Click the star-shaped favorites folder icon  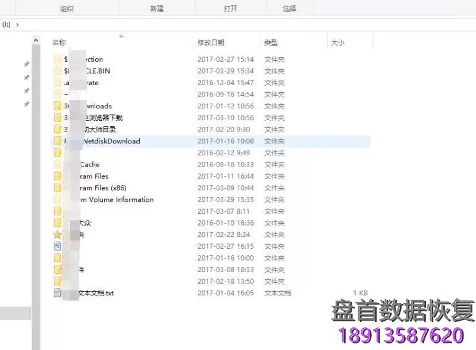pyautogui.click(x=57, y=235)
